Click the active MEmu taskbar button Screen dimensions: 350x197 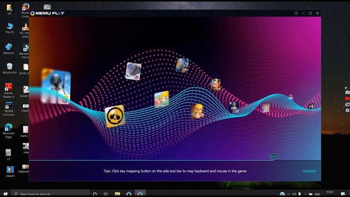tap(140, 194)
